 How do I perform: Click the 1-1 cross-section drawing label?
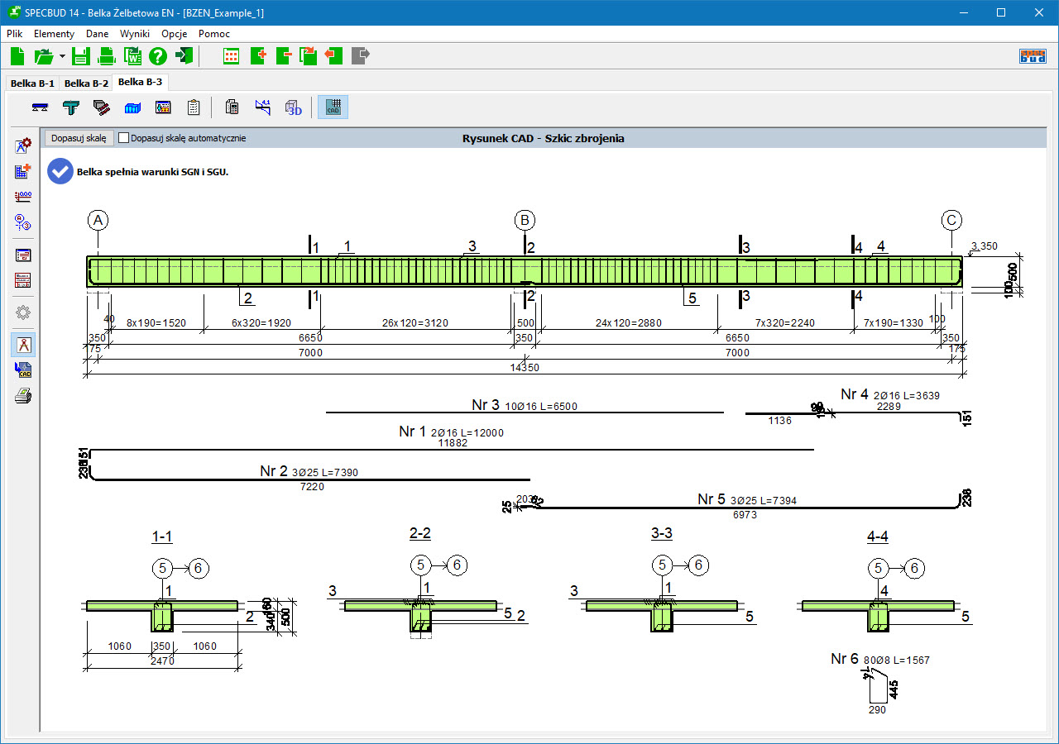click(x=162, y=537)
